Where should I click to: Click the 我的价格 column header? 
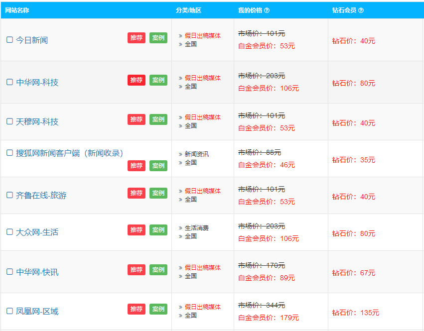pos(250,10)
